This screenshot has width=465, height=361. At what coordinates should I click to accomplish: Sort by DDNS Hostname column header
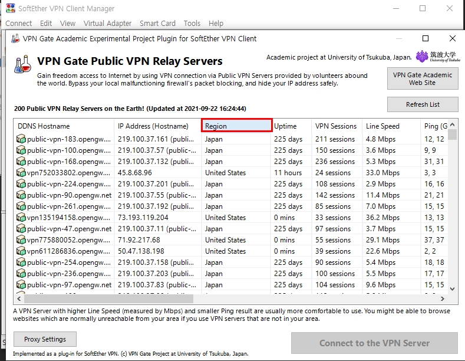click(64, 126)
